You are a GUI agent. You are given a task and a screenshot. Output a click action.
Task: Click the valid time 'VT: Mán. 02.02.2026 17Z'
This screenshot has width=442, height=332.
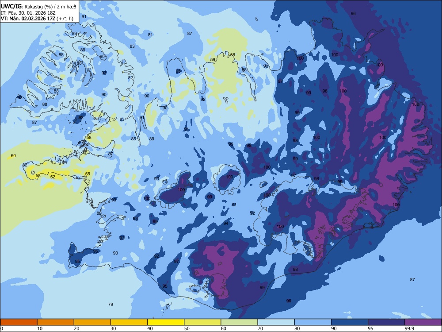28,19
